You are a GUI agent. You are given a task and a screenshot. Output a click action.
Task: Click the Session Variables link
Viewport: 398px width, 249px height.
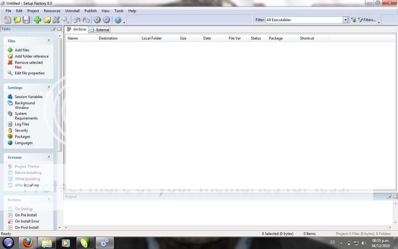point(28,97)
